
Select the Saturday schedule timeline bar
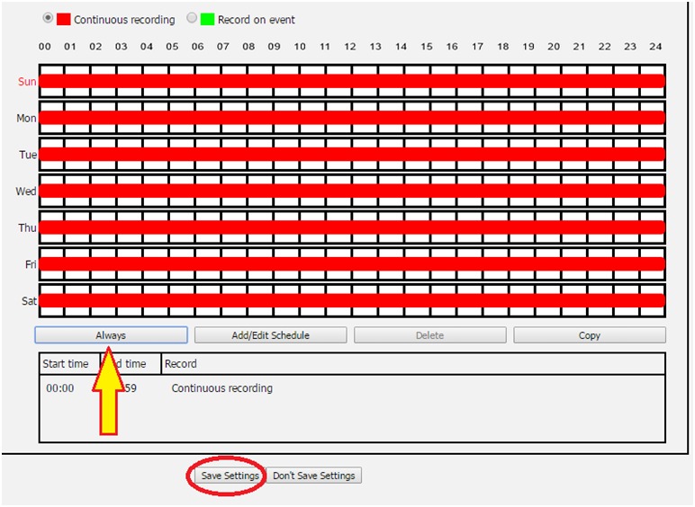pos(351,300)
